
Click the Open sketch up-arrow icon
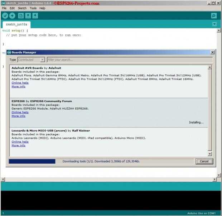pos(28,15)
